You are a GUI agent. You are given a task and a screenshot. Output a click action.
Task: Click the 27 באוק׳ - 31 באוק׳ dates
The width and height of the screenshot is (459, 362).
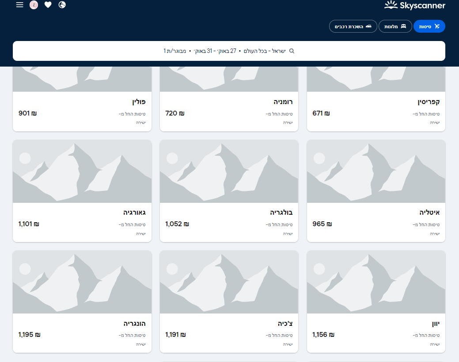pos(215,51)
